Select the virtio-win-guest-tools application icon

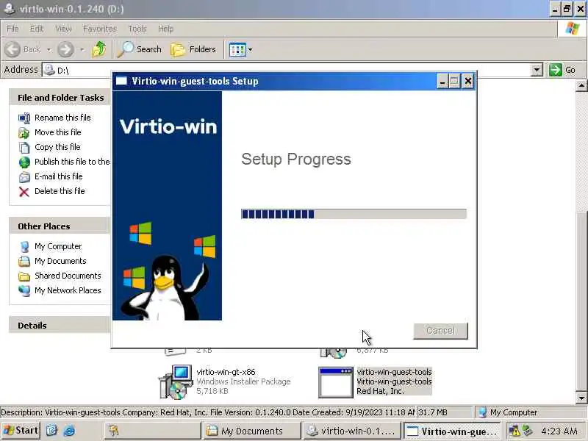(336, 382)
